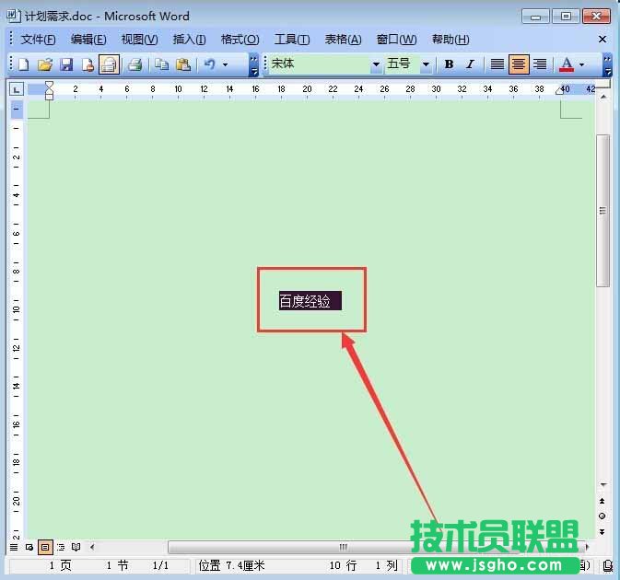Open the font color dropdown arrow
Screen dimensions: 620x580
coord(581,64)
